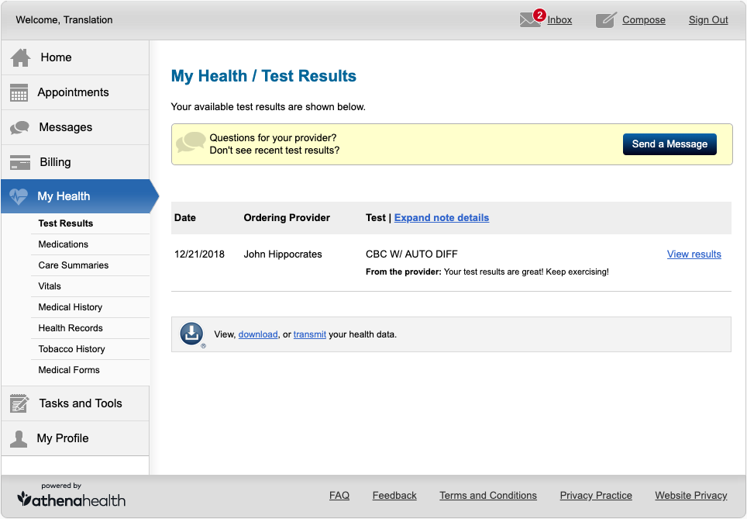The width and height of the screenshot is (747, 519).
Task: Open the Appointments section
Action: [75, 92]
